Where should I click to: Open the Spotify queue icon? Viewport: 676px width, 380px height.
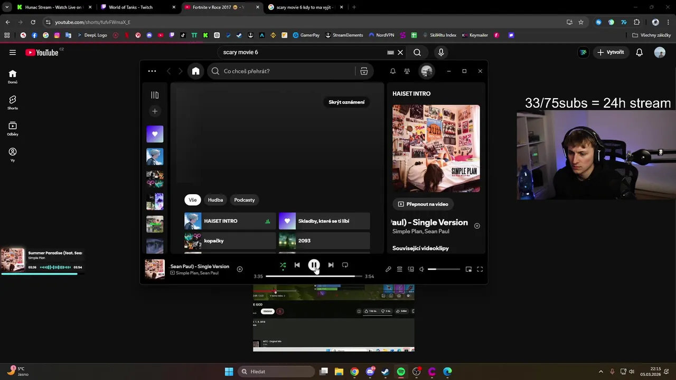400,269
